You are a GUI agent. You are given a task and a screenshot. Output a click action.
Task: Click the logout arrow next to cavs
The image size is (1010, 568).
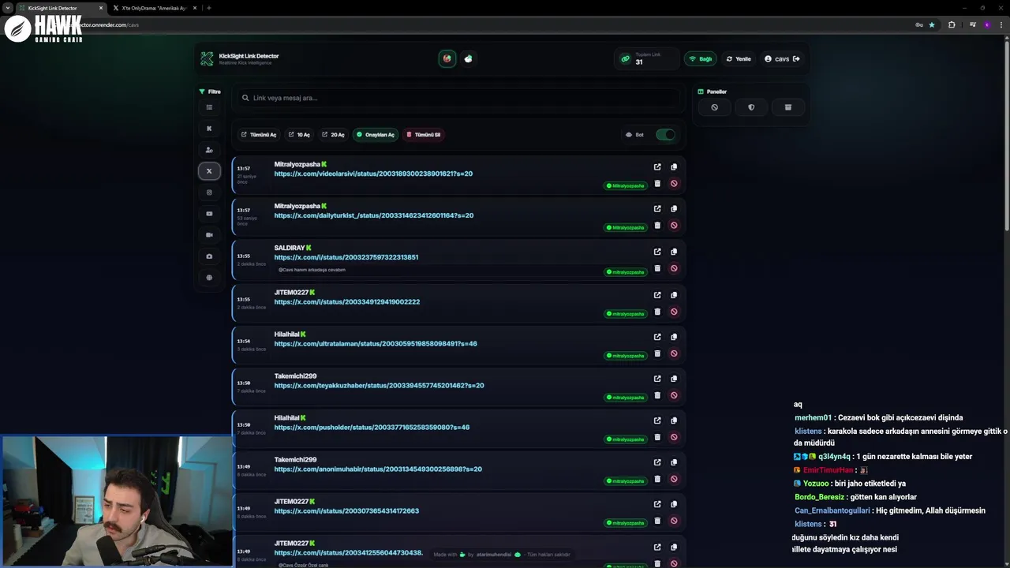pyautogui.click(x=796, y=58)
